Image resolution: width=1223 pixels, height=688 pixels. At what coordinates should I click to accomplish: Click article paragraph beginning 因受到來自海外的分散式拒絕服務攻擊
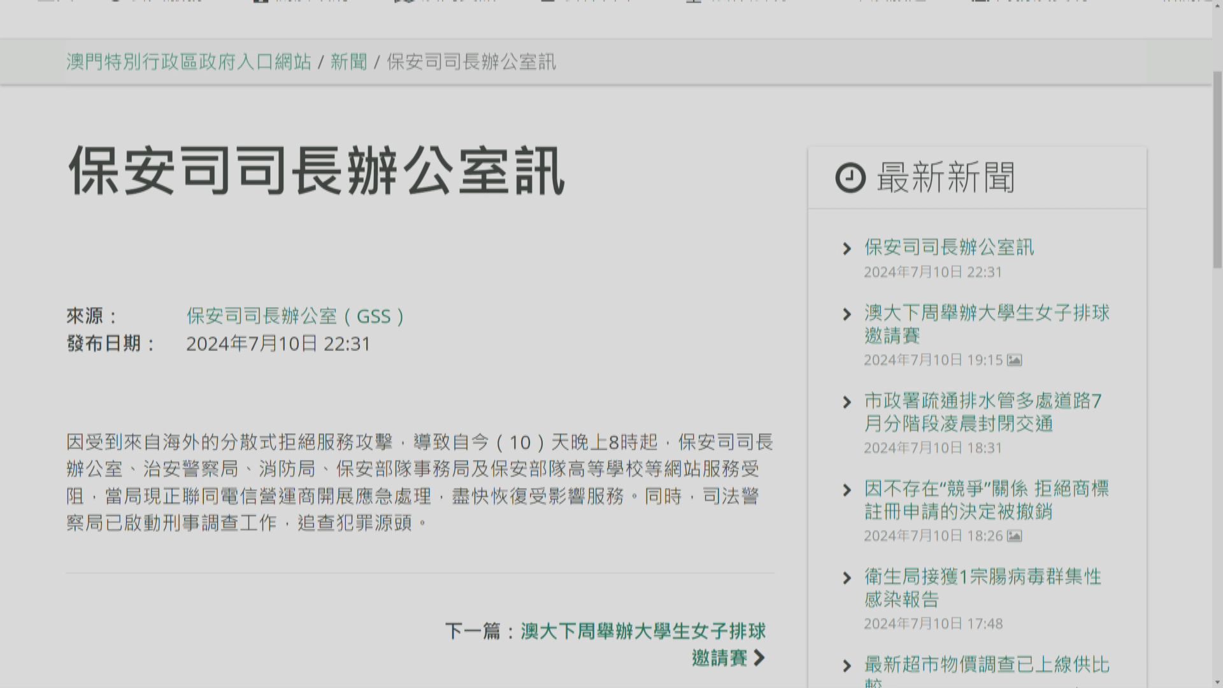pyautogui.click(x=420, y=482)
